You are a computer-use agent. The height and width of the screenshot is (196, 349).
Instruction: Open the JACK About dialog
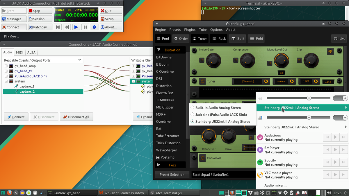click(111, 27)
